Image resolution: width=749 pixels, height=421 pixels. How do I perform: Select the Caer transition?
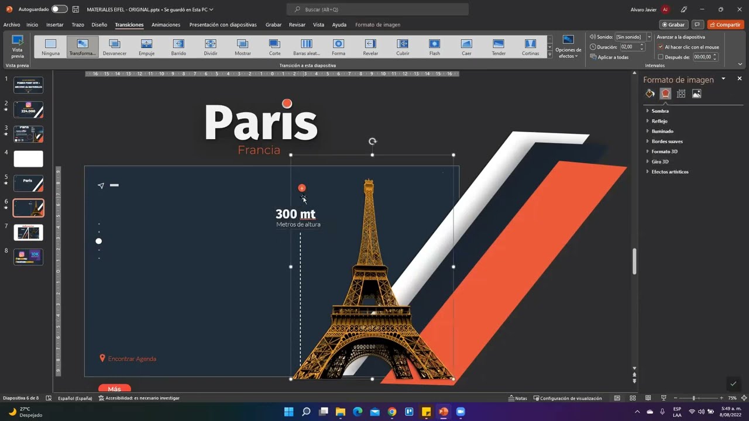click(x=466, y=47)
